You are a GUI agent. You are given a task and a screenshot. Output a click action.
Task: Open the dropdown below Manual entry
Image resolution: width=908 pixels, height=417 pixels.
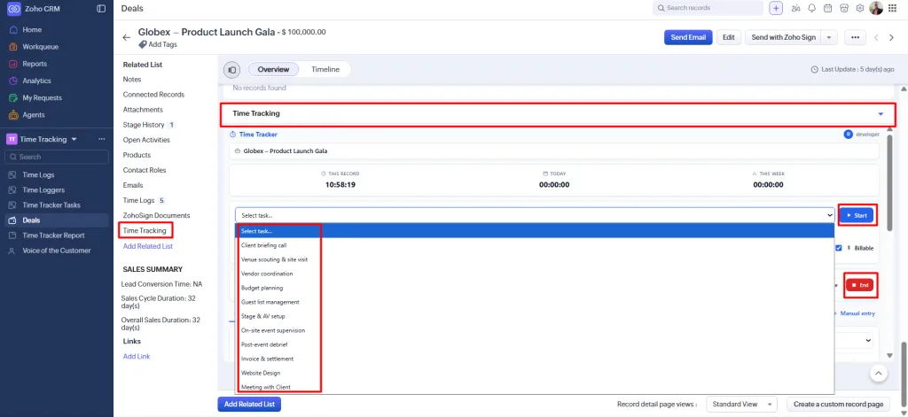click(x=867, y=341)
